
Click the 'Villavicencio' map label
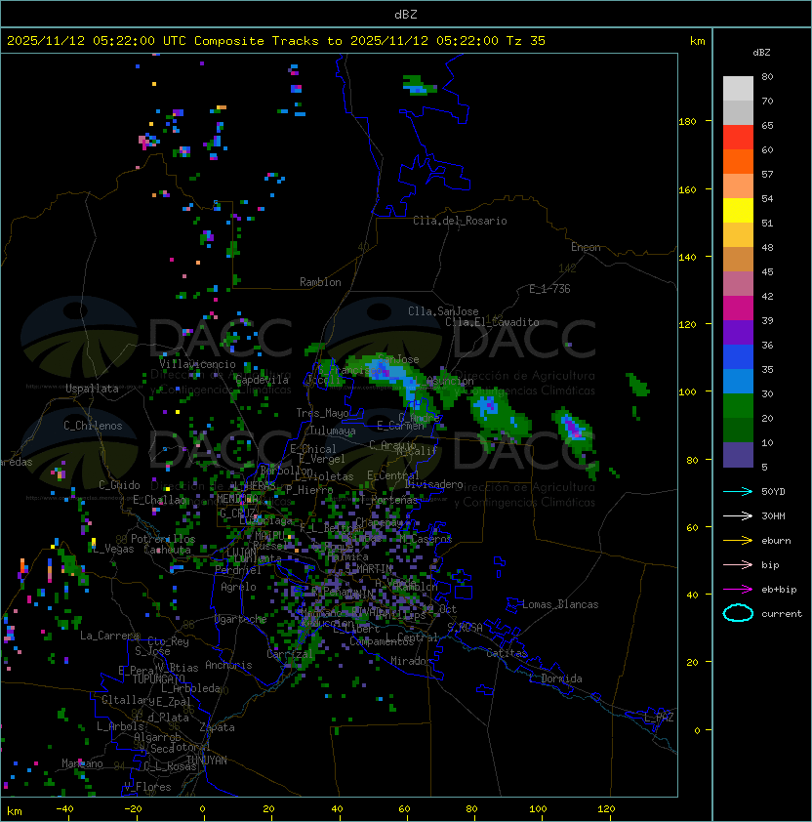197,364
